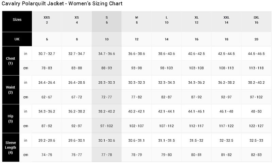The height and width of the screenshot is (163, 272).
Task: Click the Cavalry Polarquilt Jacket chart title
Action: [62, 4]
